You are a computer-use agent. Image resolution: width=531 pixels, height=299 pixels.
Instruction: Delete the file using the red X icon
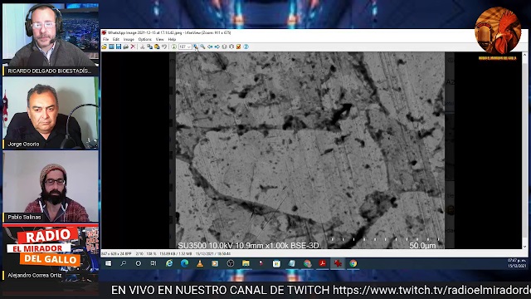pos(133,47)
